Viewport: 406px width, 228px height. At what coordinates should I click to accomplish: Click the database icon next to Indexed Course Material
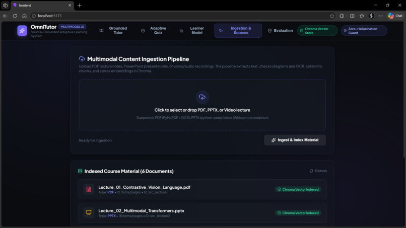pos(80,171)
